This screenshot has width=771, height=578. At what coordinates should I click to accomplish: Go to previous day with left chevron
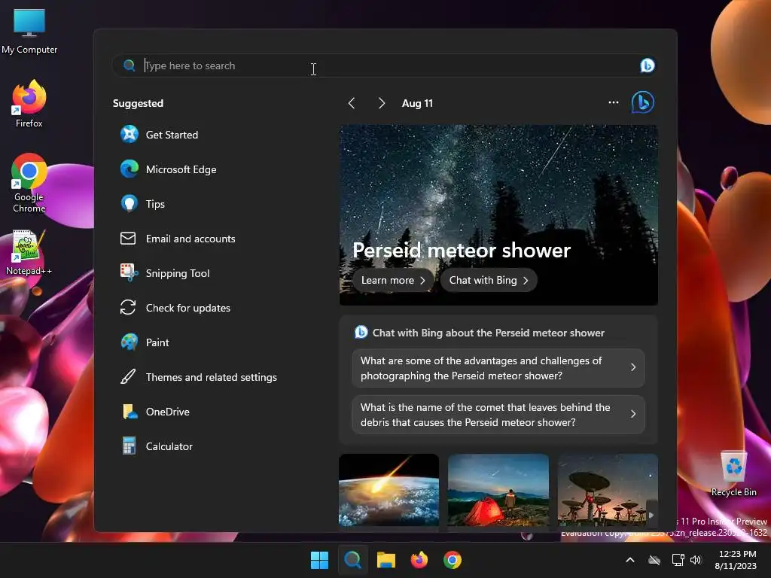coord(351,102)
